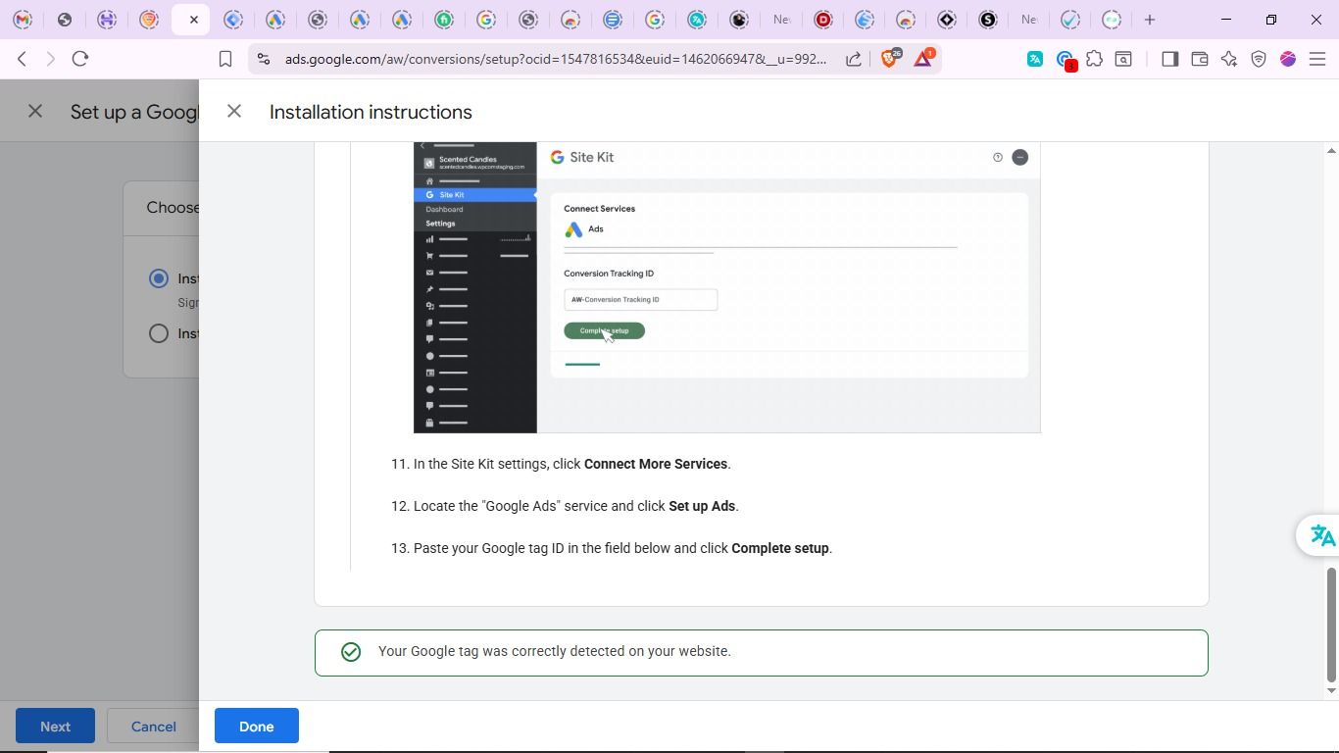Image resolution: width=1339 pixels, height=753 pixels.
Task: Toggle the browser sidebar panel icon
Action: 1169,60
